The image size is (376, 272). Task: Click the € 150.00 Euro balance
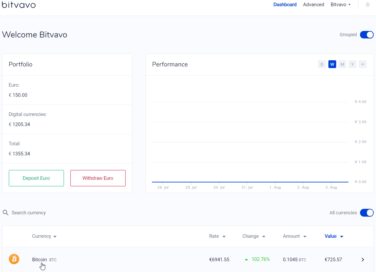click(18, 95)
